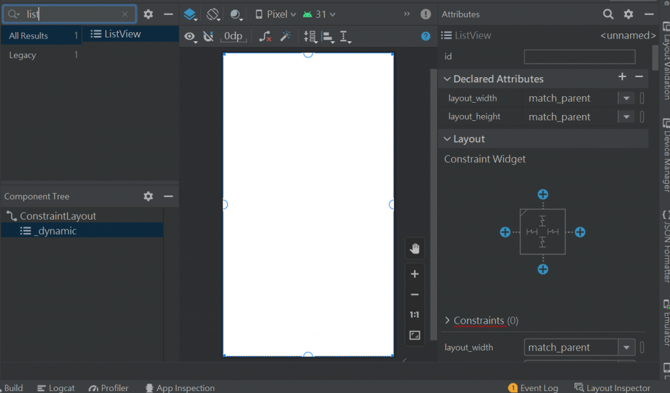
Task: Zoom in on design surface
Action: pyautogui.click(x=414, y=274)
